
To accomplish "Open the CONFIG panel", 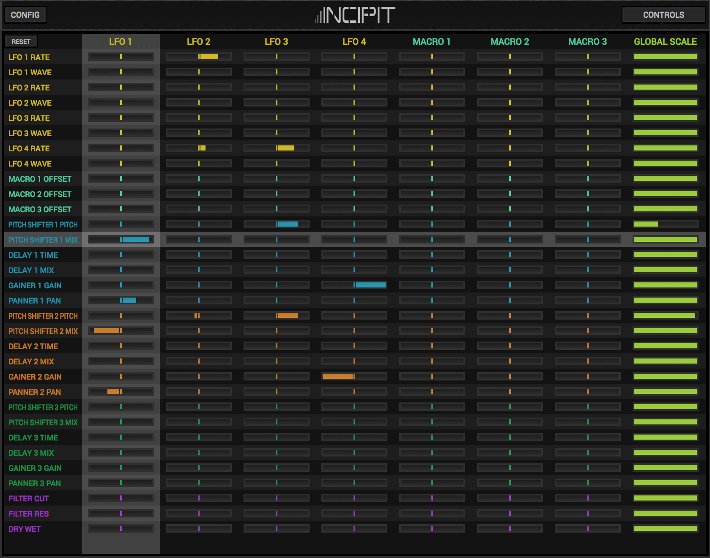I will click(25, 14).
